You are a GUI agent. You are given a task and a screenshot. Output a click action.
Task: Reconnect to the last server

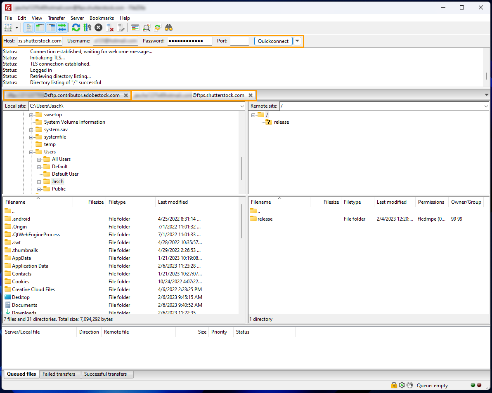(x=121, y=28)
